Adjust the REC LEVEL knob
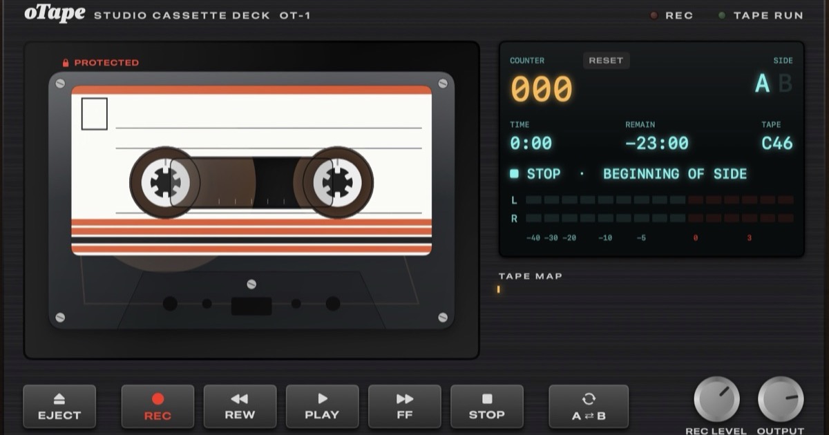829x435 pixels. click(x=716, y=399)
